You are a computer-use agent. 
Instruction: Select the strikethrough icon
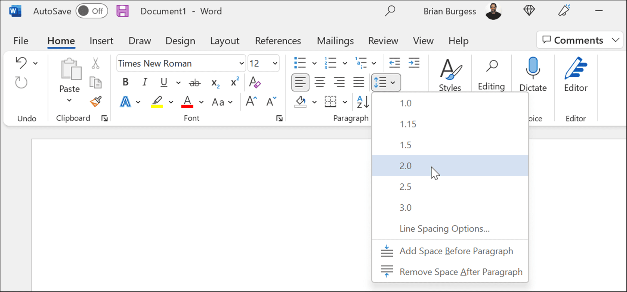(194, 82)
